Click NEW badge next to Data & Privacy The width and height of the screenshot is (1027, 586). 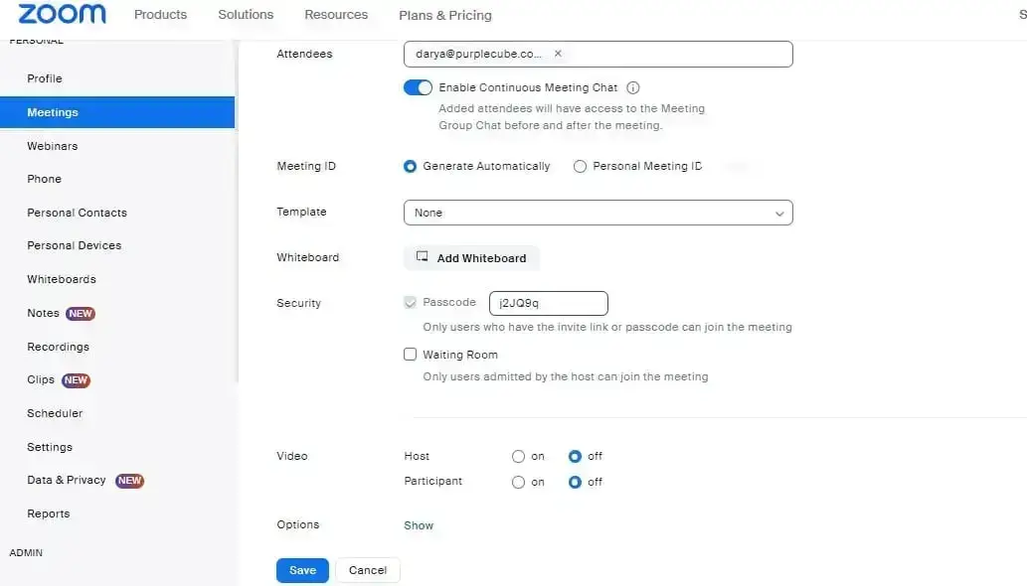coord(129,481)
